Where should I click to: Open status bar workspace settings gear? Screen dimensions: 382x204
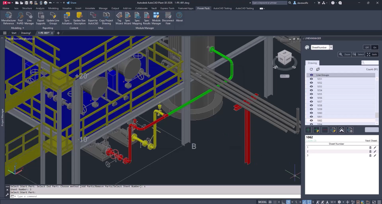339,202
